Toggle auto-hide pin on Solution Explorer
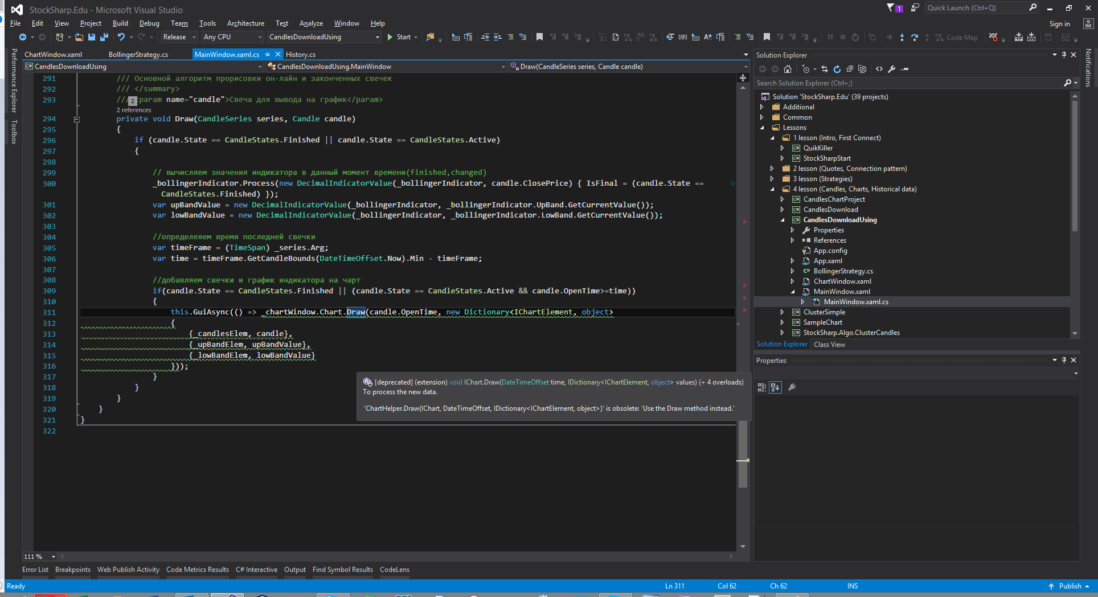The height and width of the screenshot is (597, 1098). point(1064,55)
